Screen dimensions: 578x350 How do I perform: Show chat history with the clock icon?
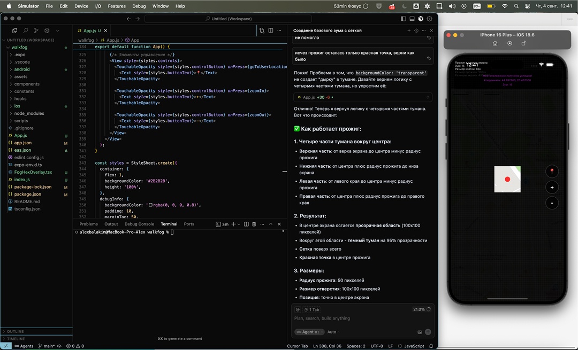(416, 30)
